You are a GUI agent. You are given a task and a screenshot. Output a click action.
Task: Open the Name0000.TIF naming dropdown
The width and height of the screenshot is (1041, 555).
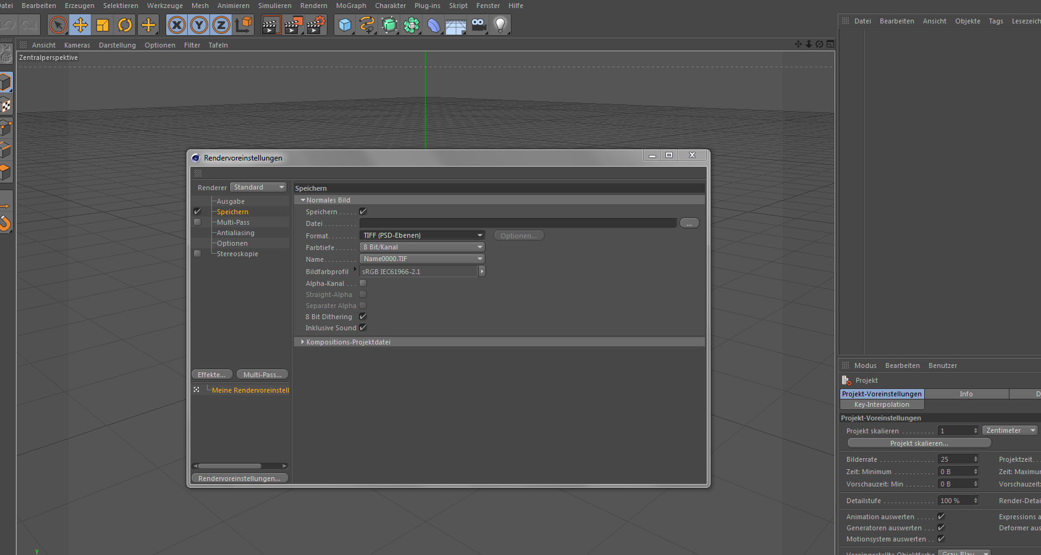point(422,259)
